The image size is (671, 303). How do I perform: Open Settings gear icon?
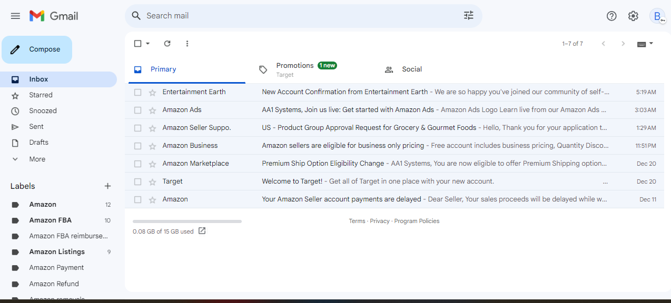[x=633, y=16]
